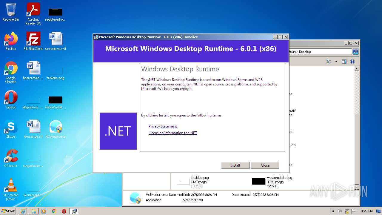The height and width of the screenshot is (215, 382).
Task: Toggle the Explorer preview pane icon
Action: (x=344, y=62)
